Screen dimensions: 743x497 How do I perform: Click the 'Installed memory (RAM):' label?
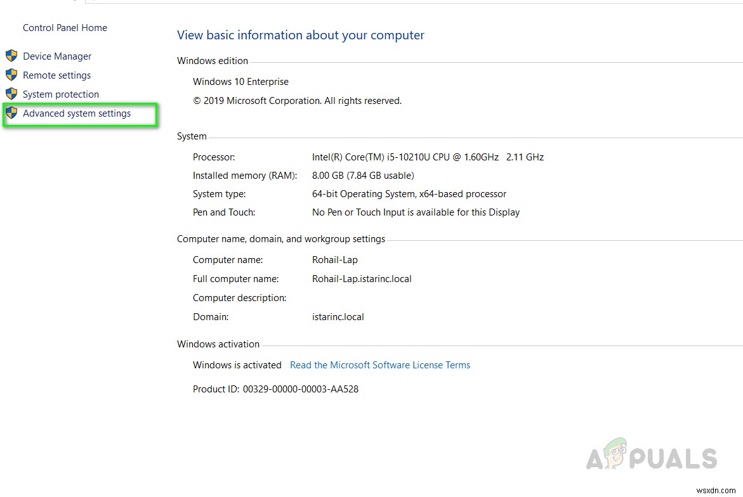(x=245, y=176)
